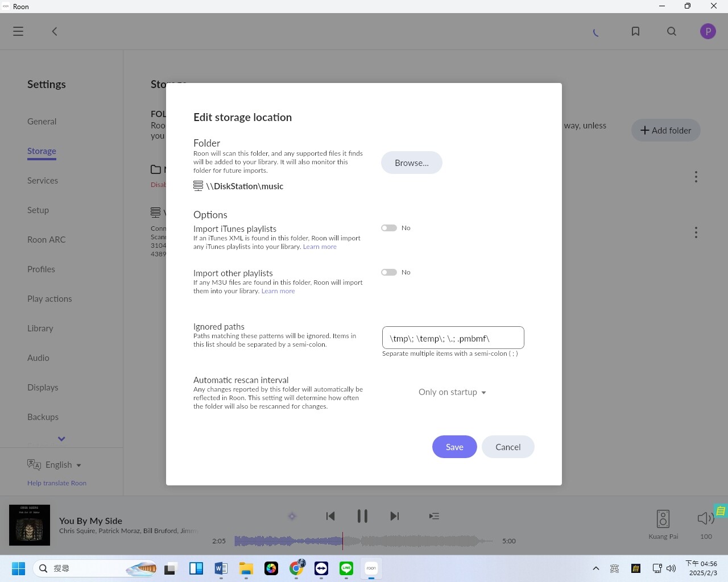Open the play queue icon

point(434,516)
